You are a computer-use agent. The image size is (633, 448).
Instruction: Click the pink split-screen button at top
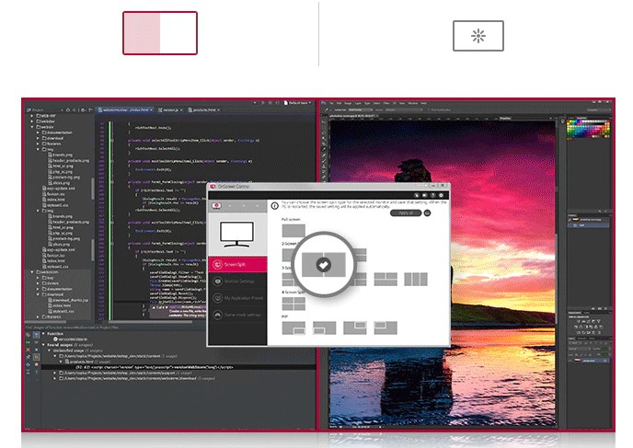(160, 33)
